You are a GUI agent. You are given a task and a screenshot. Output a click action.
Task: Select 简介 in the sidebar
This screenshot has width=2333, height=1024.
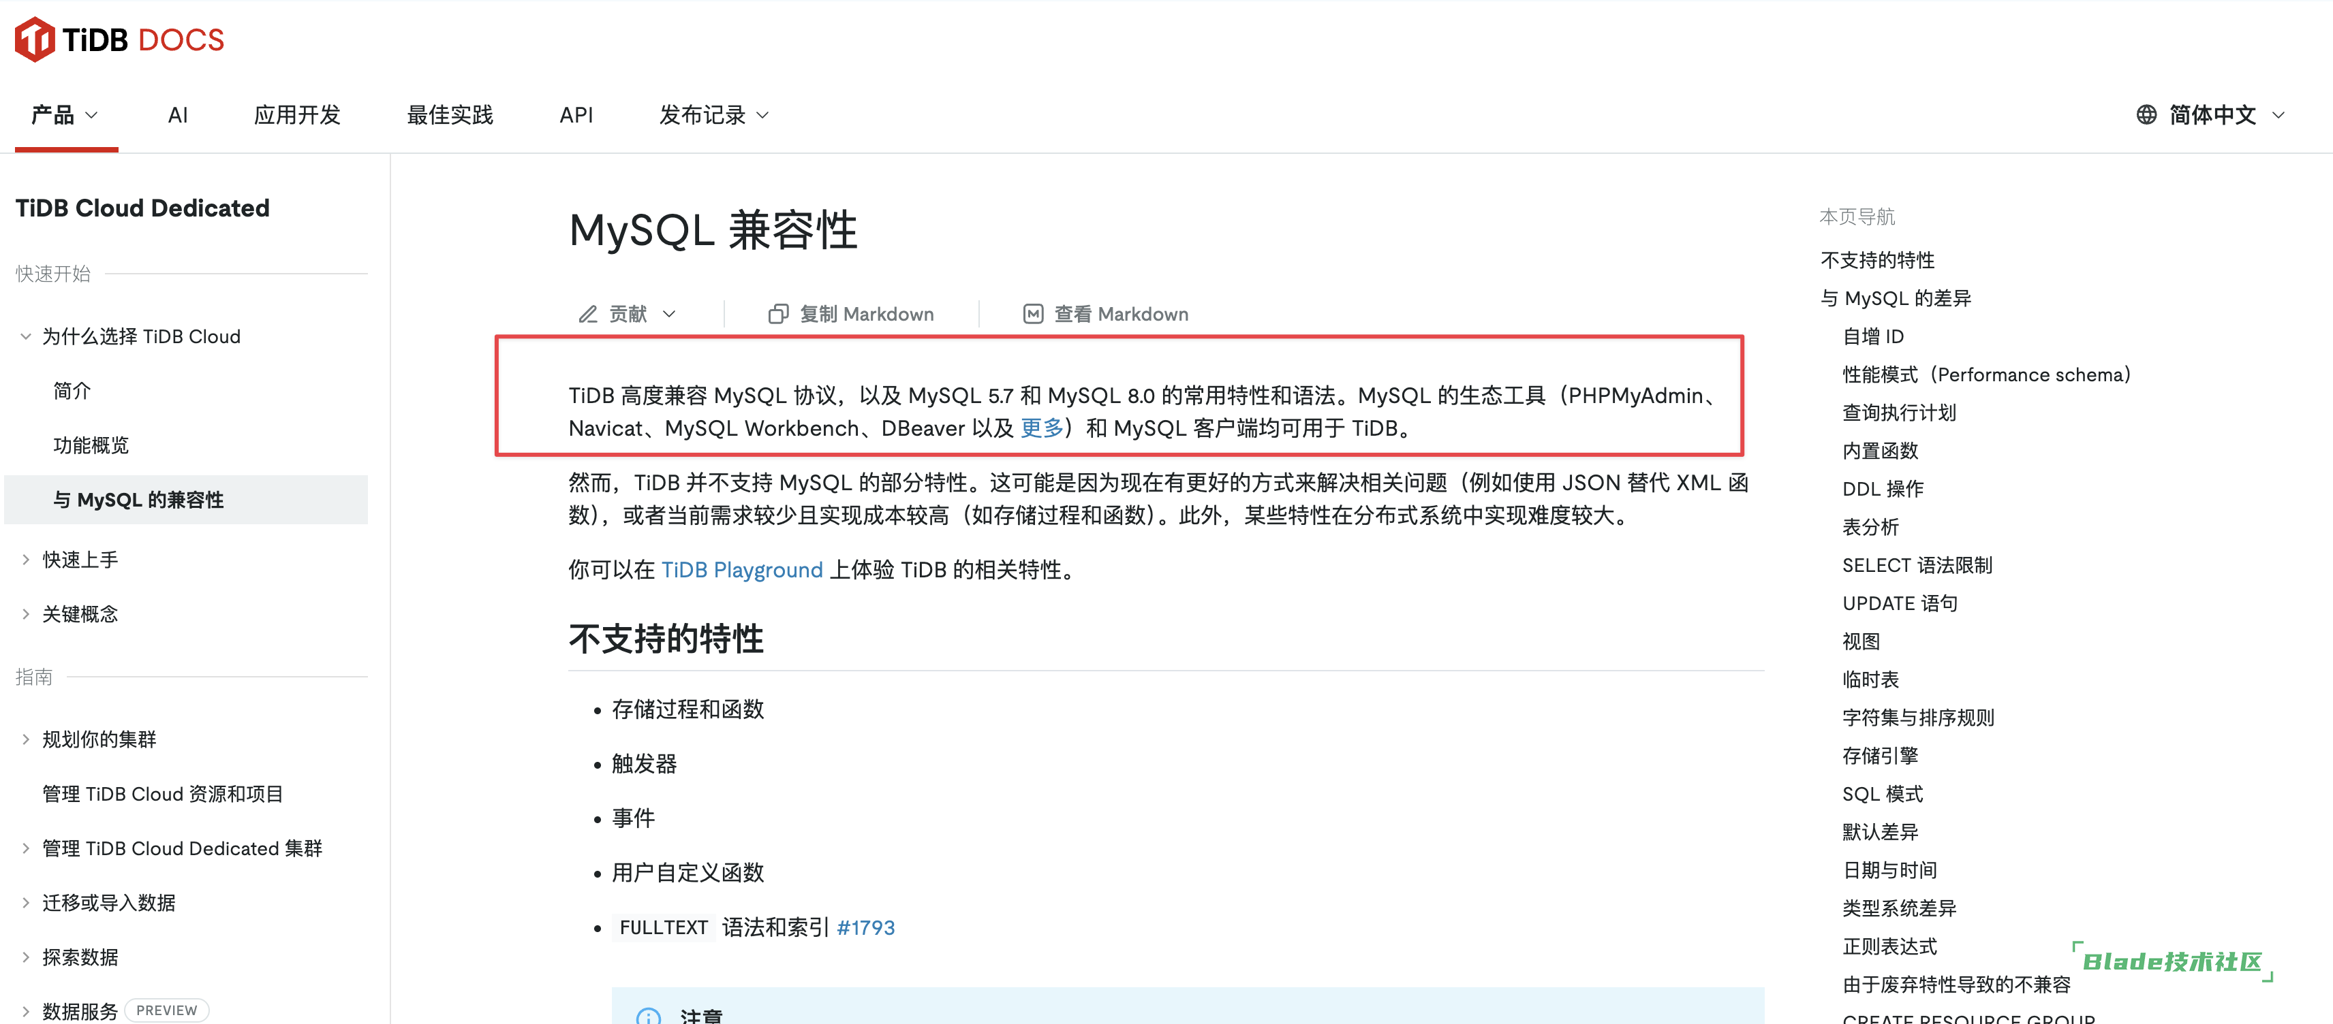click(x=72, y=391)
